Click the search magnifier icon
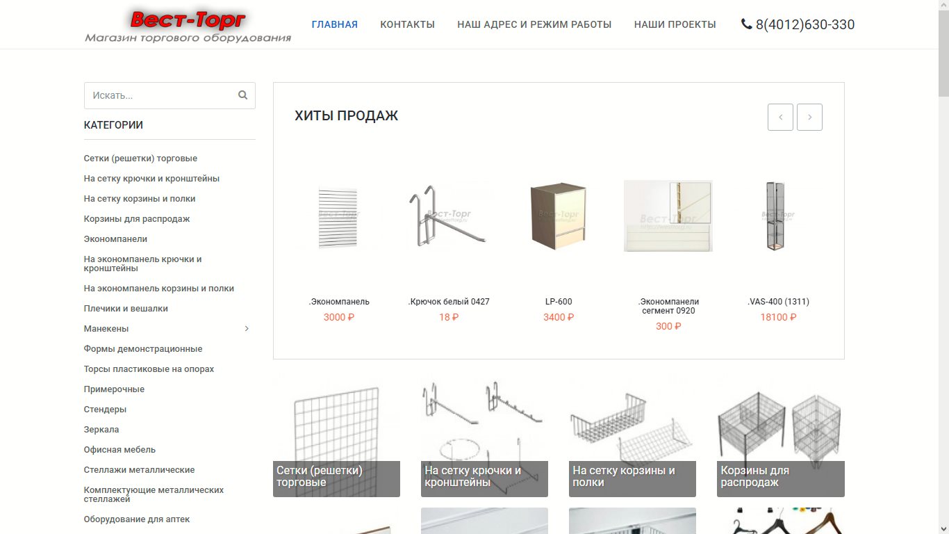This screenshot has width=949, height=534. point(242,95)
